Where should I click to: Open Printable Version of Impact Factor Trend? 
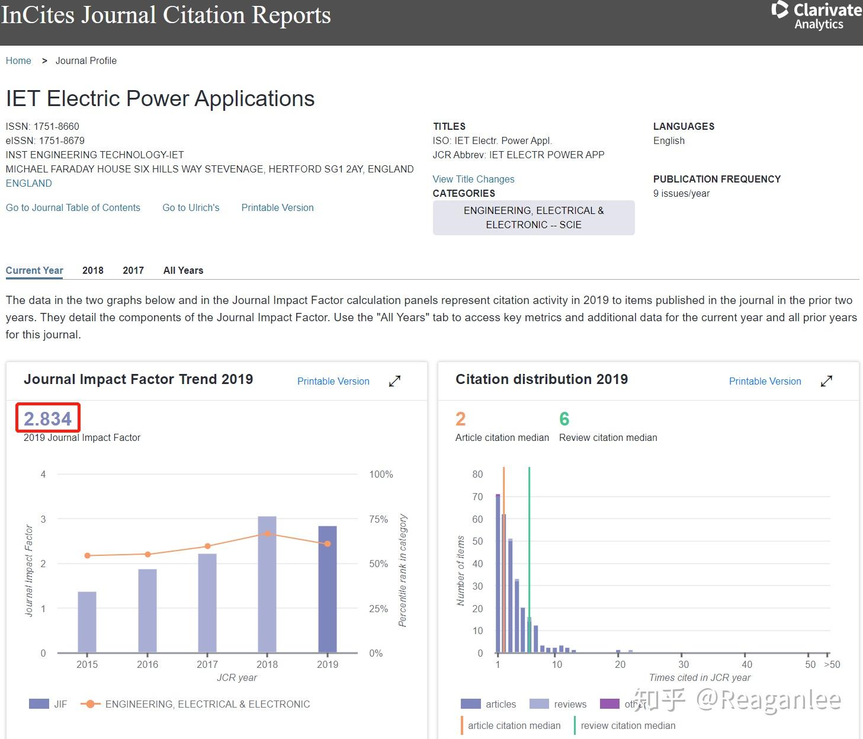(x=333, y=381)
